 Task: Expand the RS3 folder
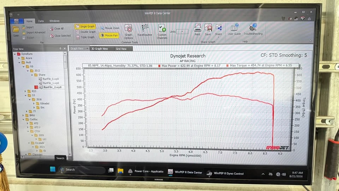(25, 91)
